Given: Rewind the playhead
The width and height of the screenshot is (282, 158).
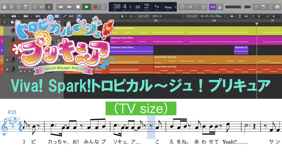Looking at the screenshot, I should coord(61,7).
